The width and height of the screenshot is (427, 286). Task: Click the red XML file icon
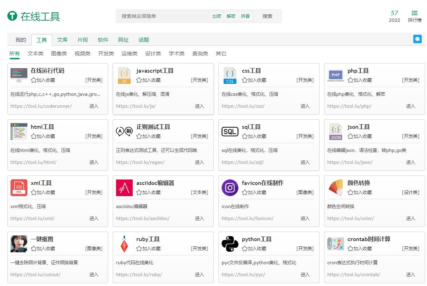(x=19, y=188)
